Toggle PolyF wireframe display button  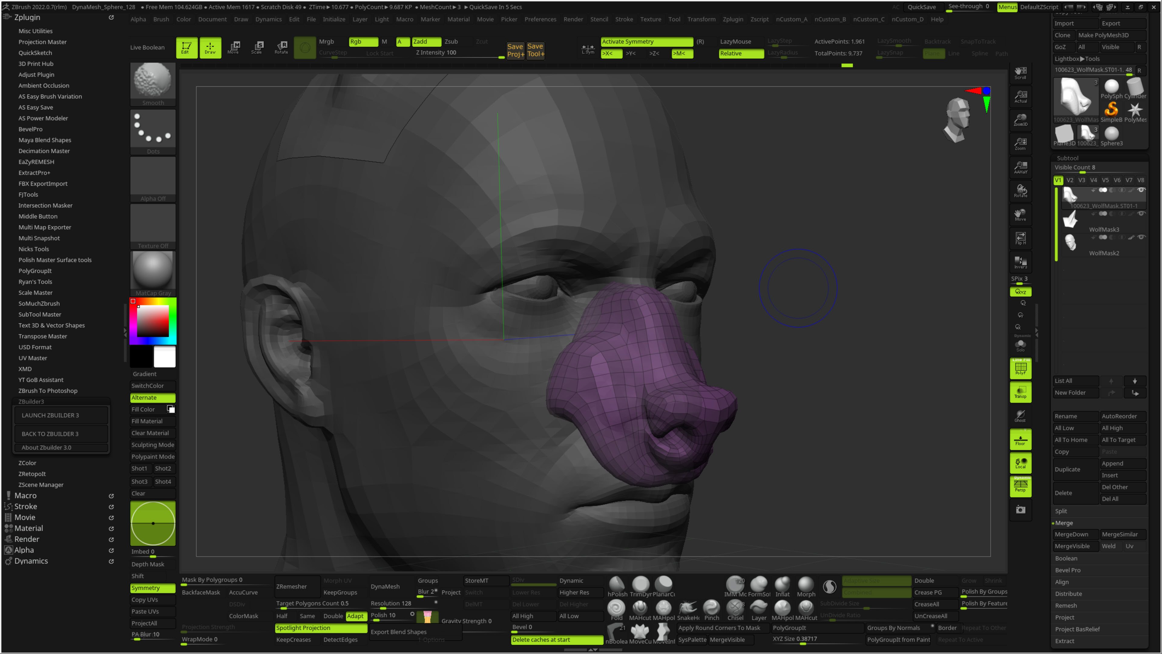pyautogui.click(x=1020, y=368)
